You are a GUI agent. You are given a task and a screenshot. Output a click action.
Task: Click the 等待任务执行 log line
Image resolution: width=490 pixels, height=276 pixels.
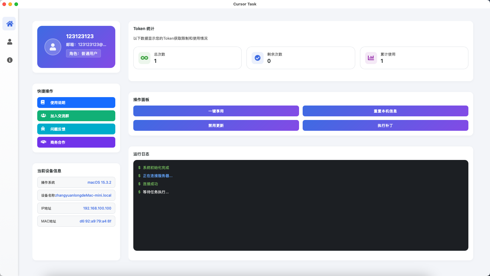tap(156, 192)
